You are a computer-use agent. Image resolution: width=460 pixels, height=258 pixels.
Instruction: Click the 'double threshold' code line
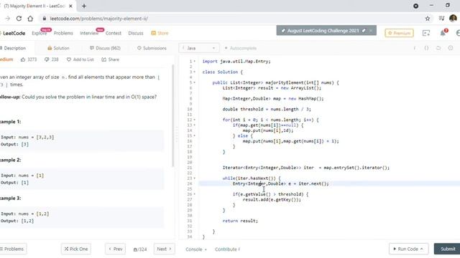coord(267,109)
